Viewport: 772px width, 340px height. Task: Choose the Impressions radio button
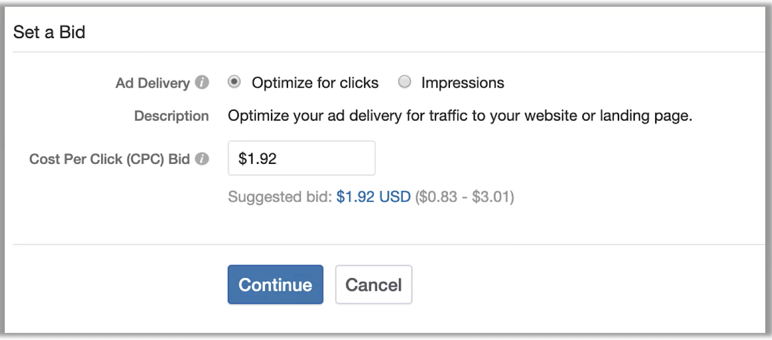pos(404,82)
